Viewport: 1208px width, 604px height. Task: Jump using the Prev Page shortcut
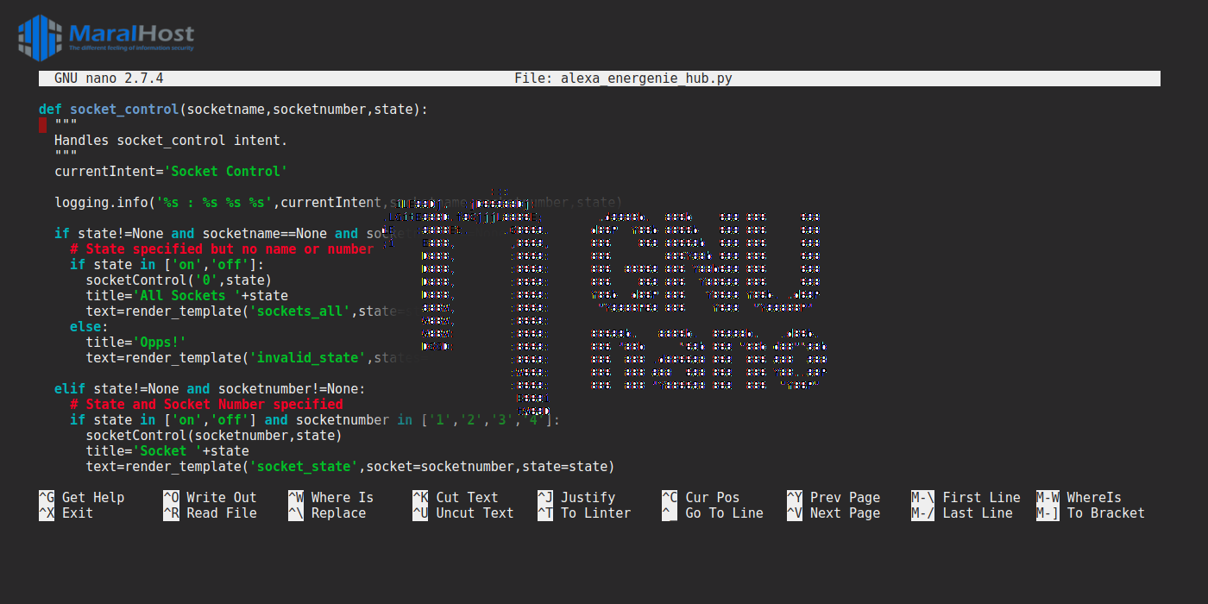pos(834,498)
